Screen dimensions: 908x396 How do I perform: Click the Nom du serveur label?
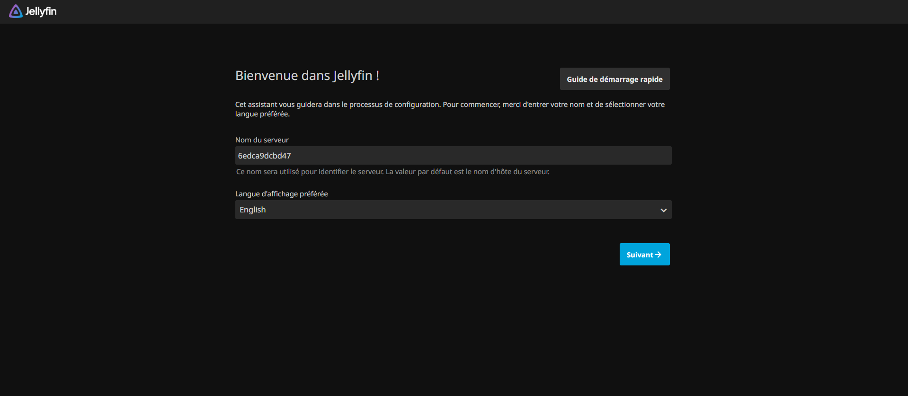(262, 140)
